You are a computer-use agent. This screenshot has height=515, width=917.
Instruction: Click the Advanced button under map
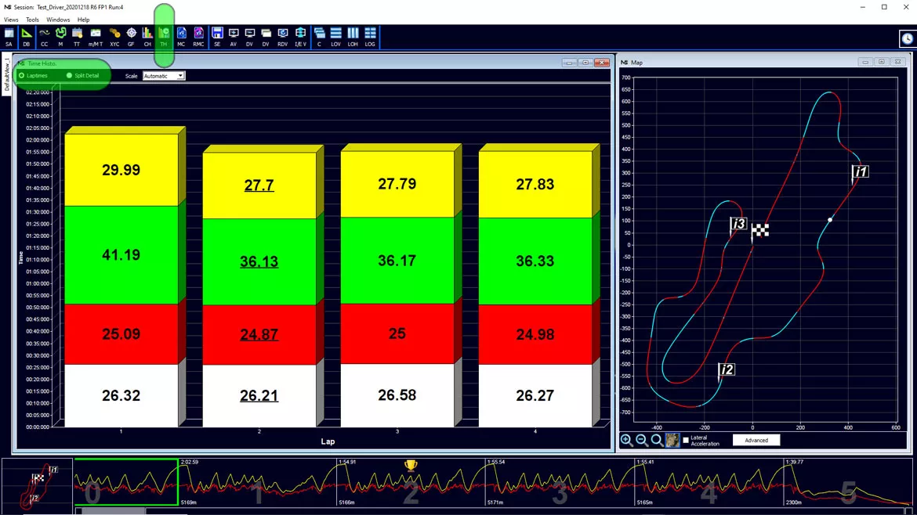(x=756, y=441)
